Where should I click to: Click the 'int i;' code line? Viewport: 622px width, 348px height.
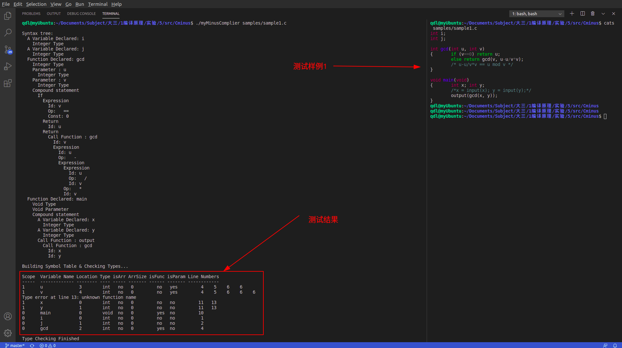coord(438,33)
